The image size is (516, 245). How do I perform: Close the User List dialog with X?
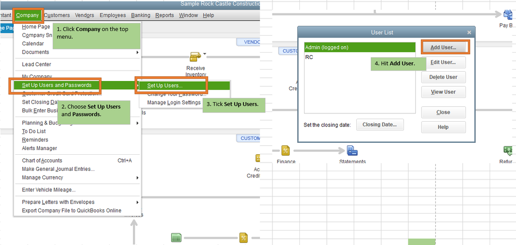[469, 32]
